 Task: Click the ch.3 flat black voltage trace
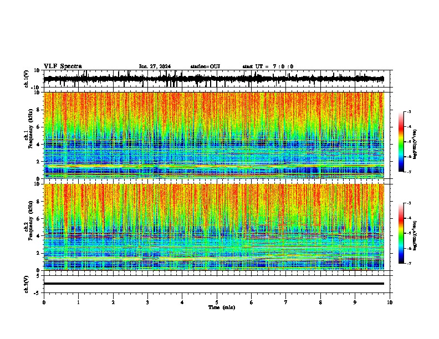coord(214,284)
